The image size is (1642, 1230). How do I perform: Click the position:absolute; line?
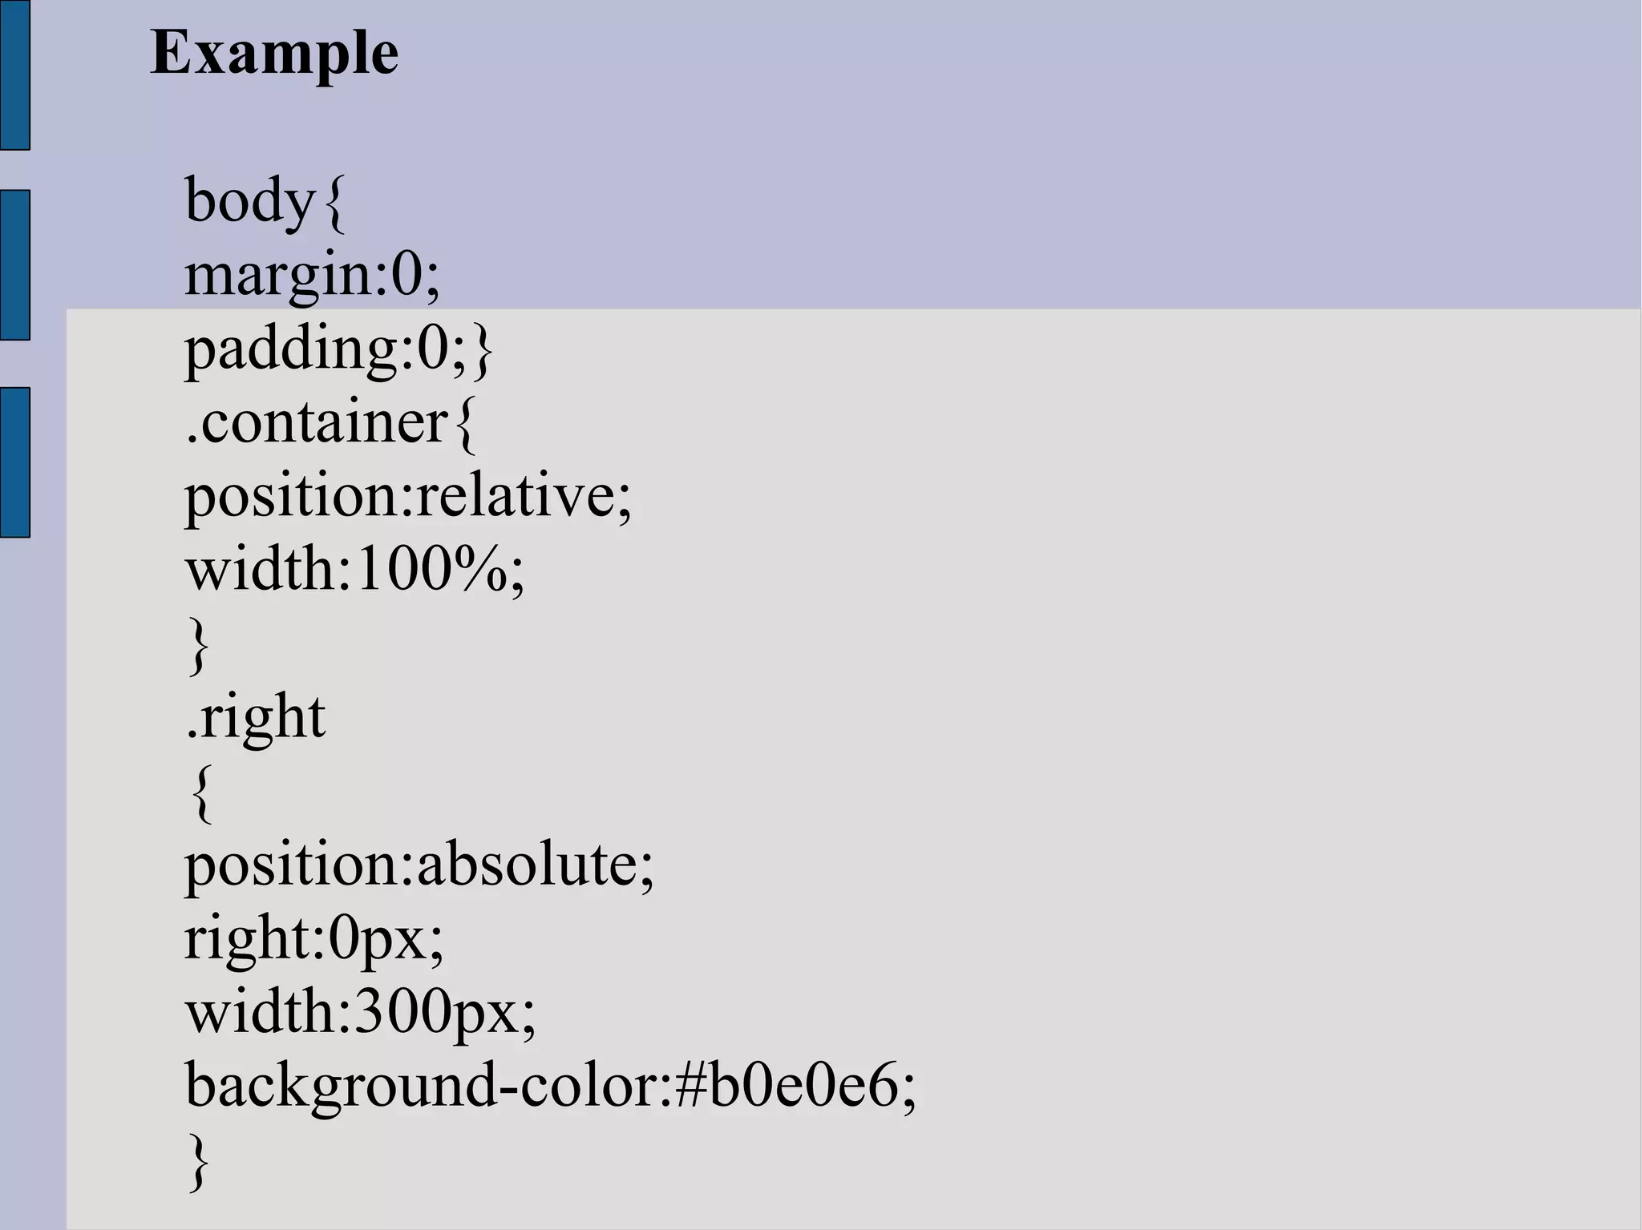419,867
